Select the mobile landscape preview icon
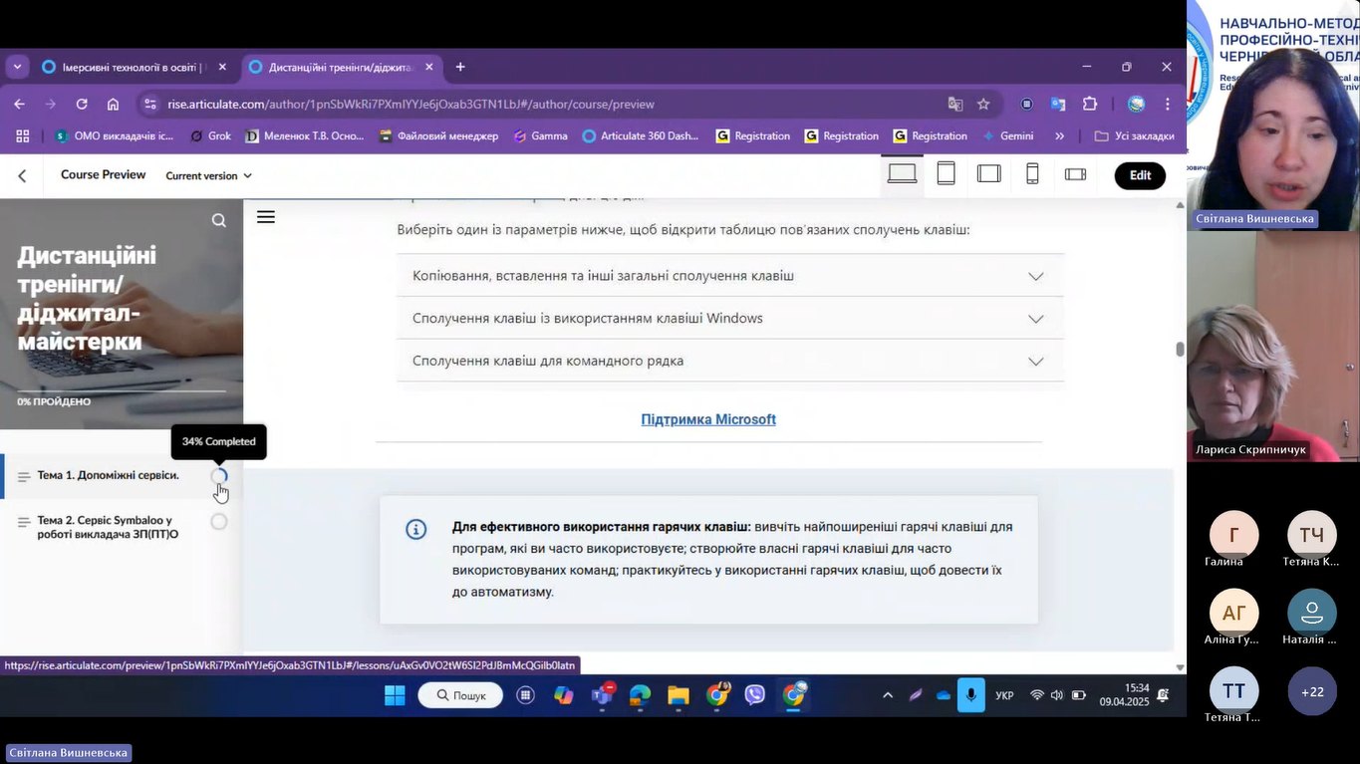The width and height of the screenshot is (1360, 764). pyautogui.click(x=1075, y=174)
